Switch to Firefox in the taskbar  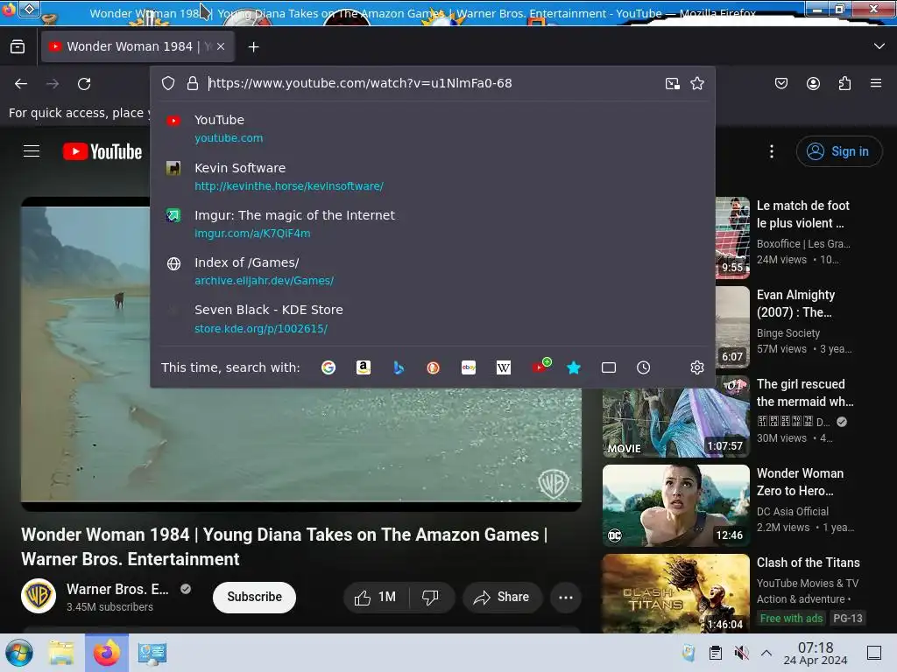click(x=107, y=653)
